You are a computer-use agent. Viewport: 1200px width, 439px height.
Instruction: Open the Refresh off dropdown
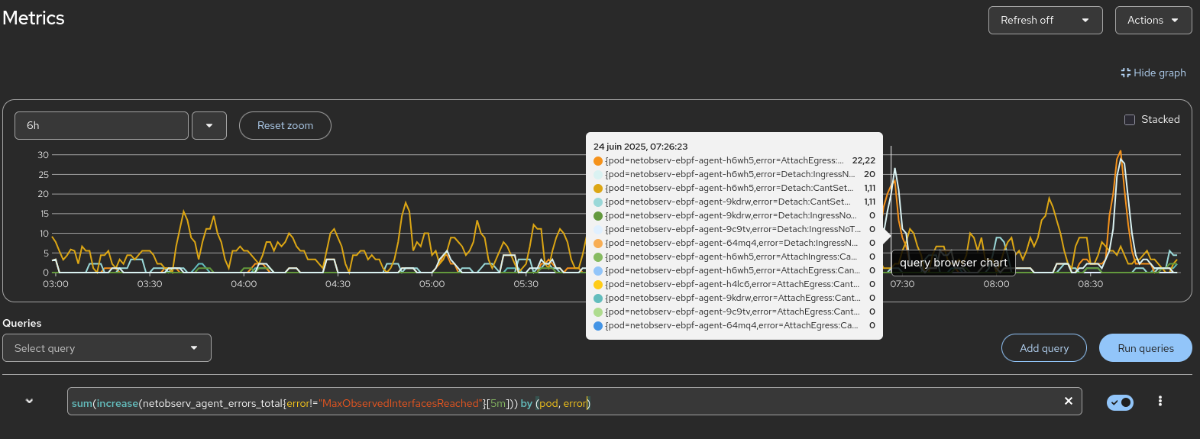[1045, 21]
